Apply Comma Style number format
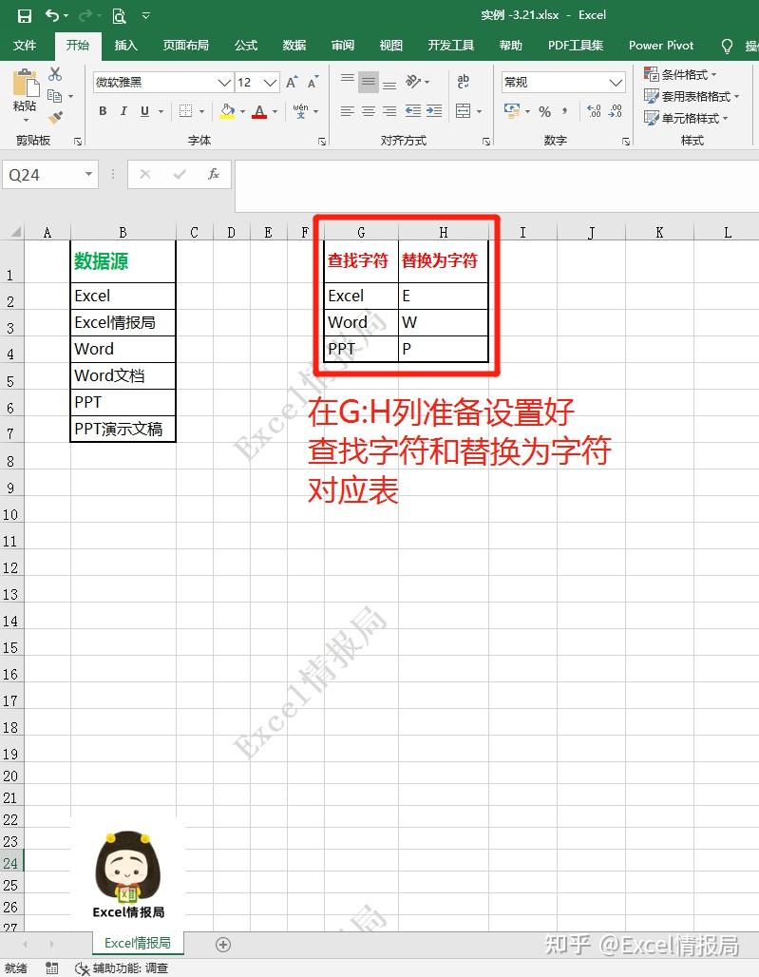This screenshot has width=759, height=977. click(564, 111)
